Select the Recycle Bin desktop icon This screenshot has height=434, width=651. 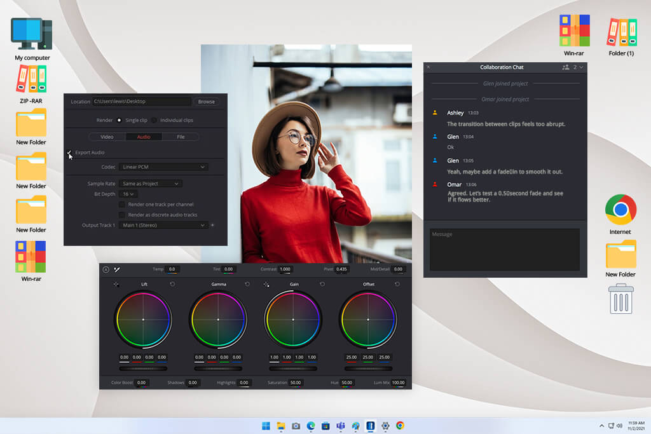pyautogui.click(x=620, y=299)
